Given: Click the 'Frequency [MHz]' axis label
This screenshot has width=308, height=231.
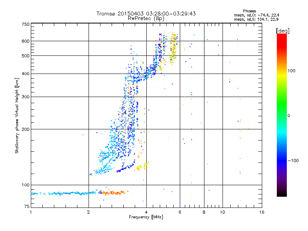Looking at the screenshot, I should point(146,217).
